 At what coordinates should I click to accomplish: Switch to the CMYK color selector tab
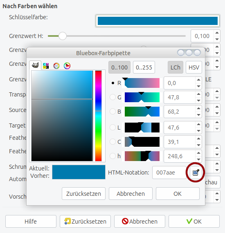coord(46,66)
